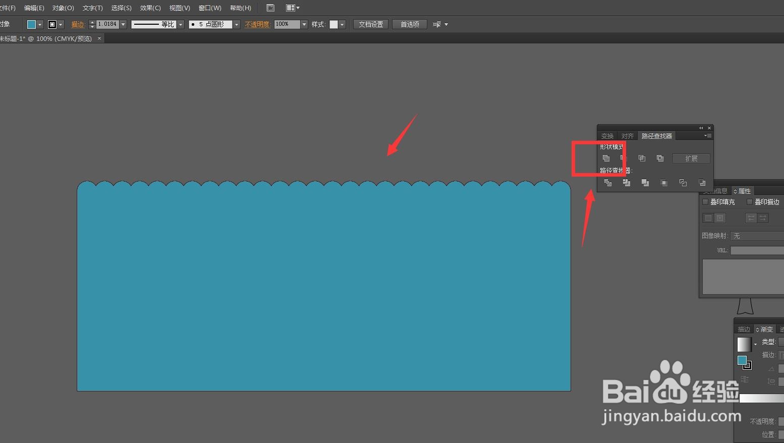Viewport: 784px width, 443px height.
Task: Open the 窗口(W) menu
Action: (210, 8)
